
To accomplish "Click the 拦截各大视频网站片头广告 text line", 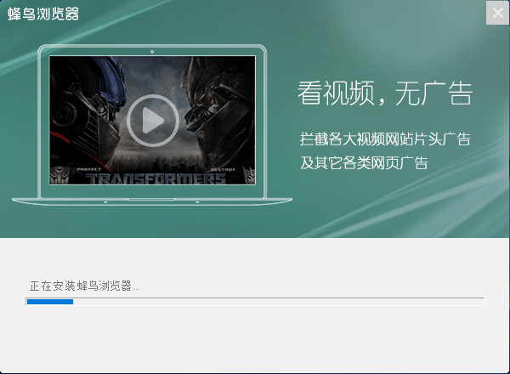I will 385,139.
